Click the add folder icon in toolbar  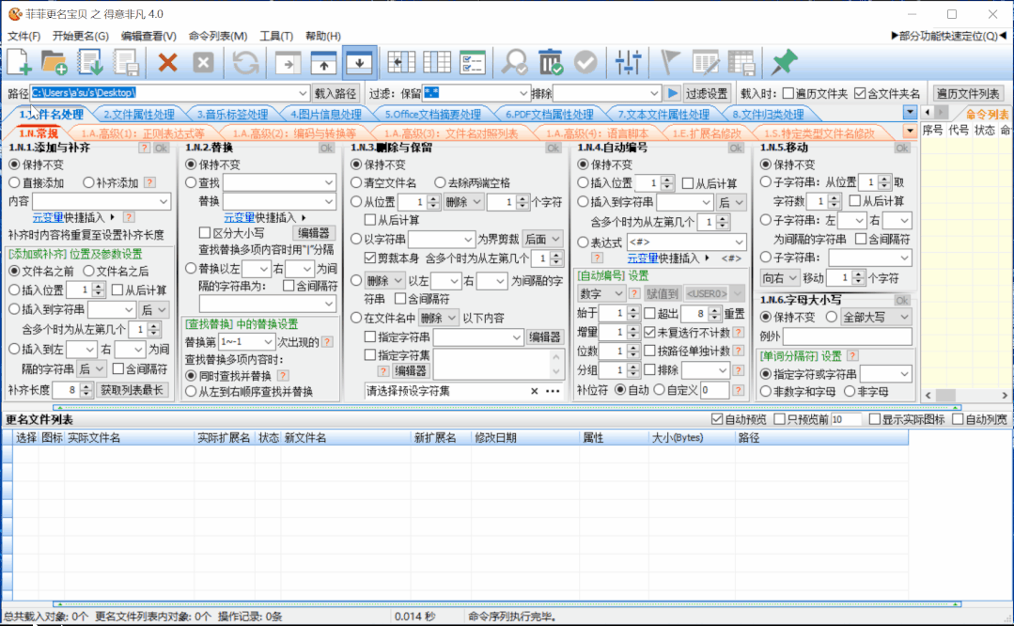coord(55,62)
